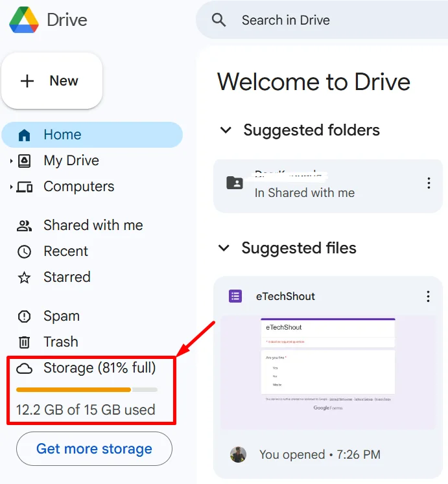
Task: Click the Starred star icon
Action: coord(25,277)
